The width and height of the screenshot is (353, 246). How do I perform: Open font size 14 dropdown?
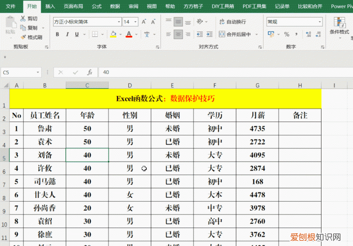tap(136, 22)
